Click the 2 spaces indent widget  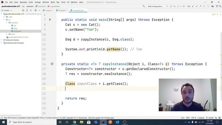201,118
